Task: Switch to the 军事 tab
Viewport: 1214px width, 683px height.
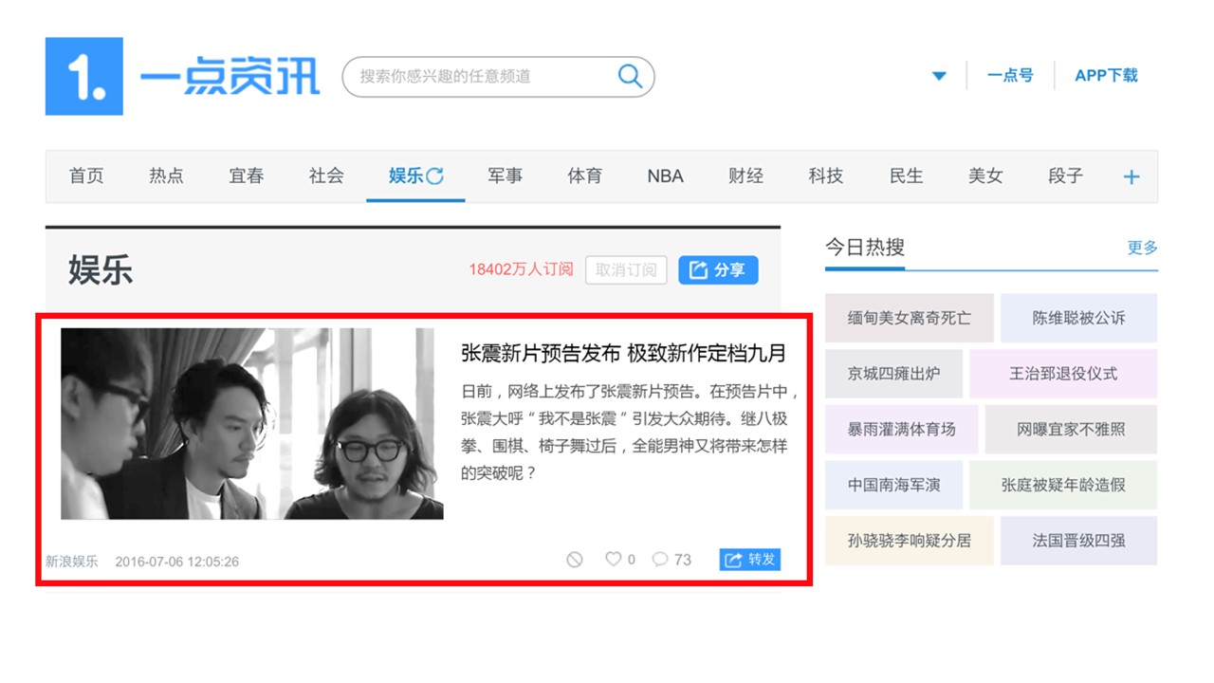Action: coord(505,175)
